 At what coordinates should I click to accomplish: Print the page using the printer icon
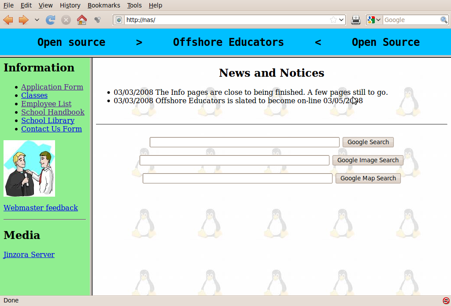coord(355,20)
